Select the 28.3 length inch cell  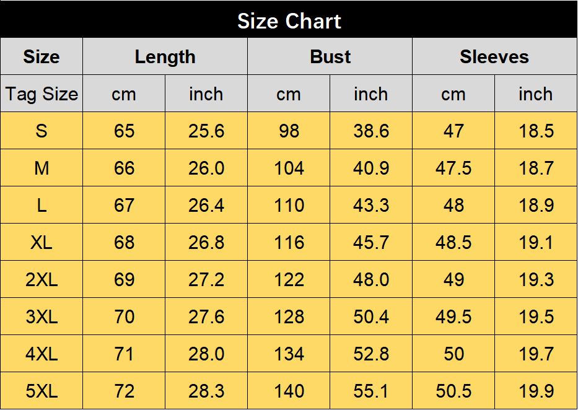[206, 391]
